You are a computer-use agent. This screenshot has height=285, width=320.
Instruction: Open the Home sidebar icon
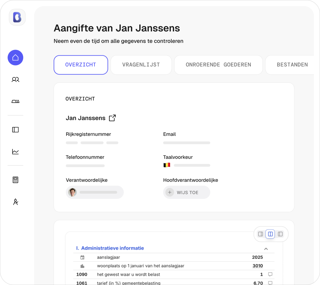16,58
